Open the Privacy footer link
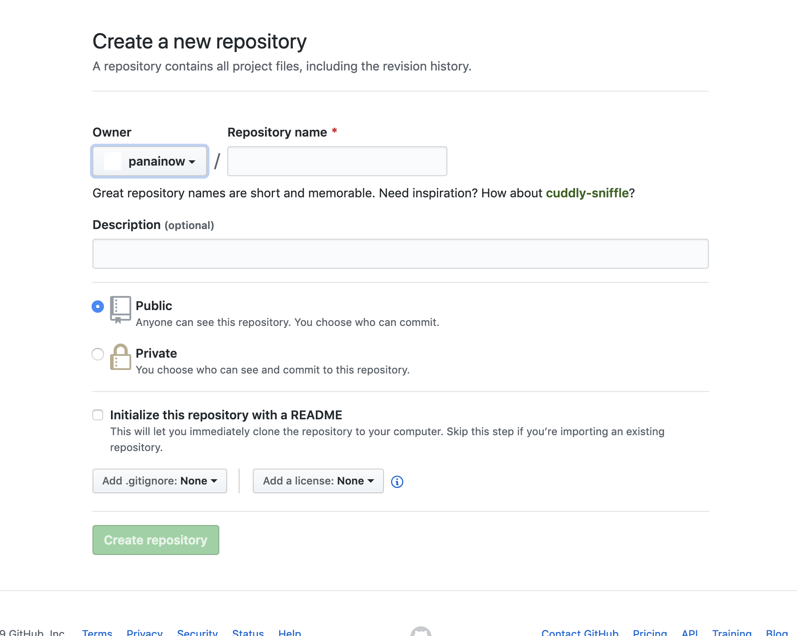 (x=145, y=632)
